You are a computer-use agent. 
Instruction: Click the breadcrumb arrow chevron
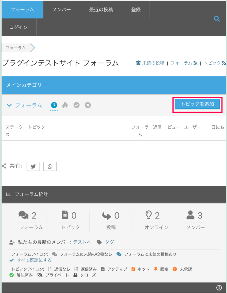33,48
